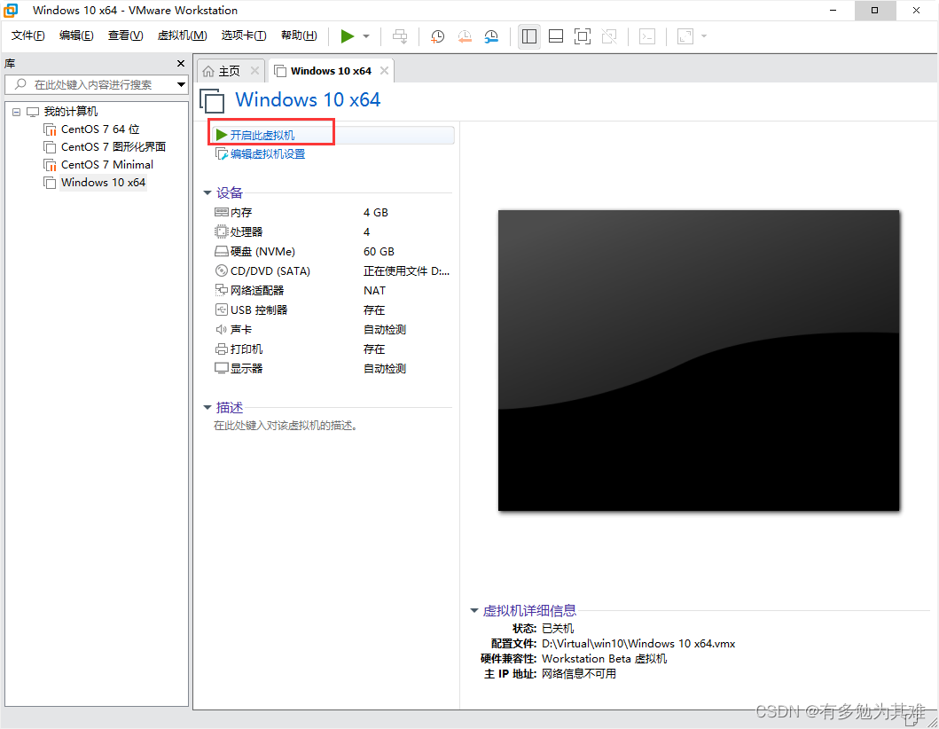The width and height of the screenshot is (939, 729).
Task: Open the 文件(F) menu
Action: pos(27,35)
